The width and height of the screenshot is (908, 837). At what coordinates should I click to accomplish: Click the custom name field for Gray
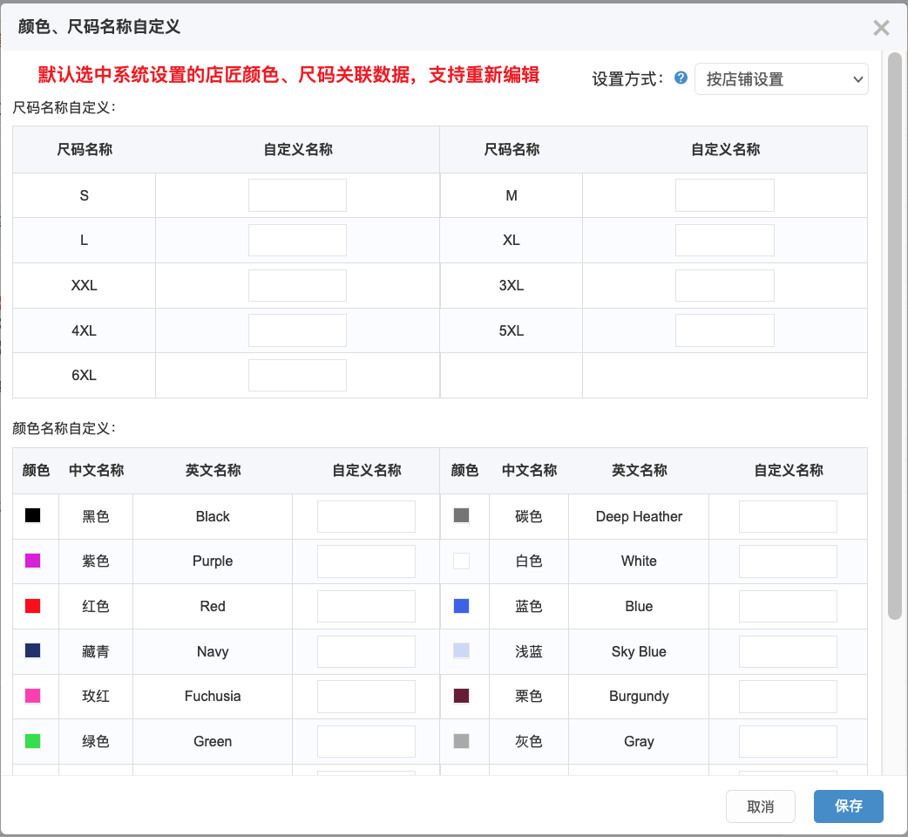point(788,741)
